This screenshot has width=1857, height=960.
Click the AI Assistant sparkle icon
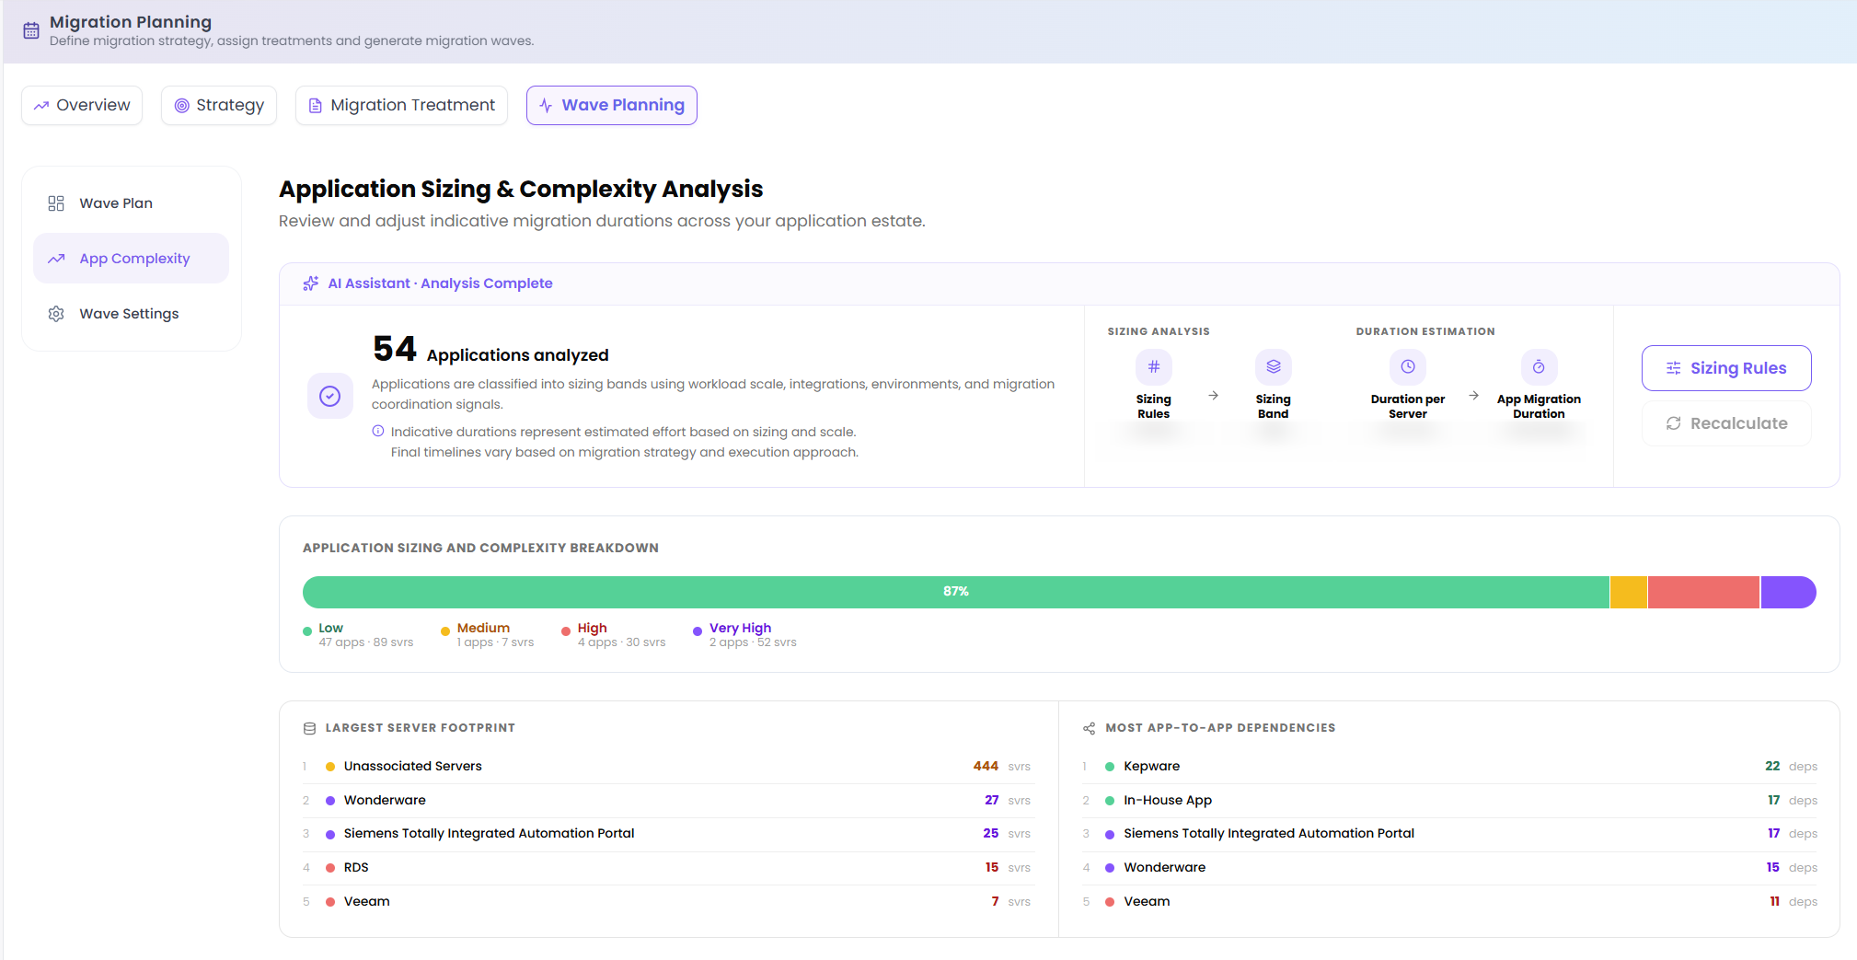(311, 283)
